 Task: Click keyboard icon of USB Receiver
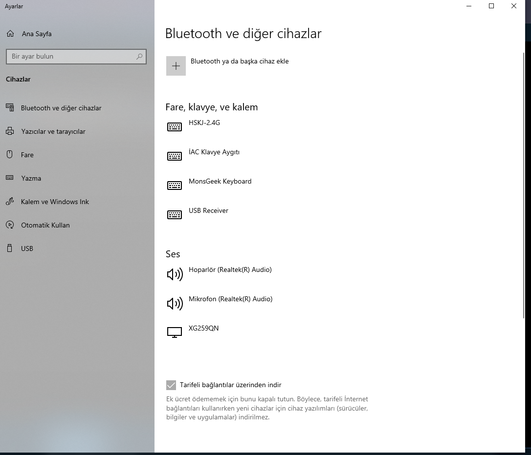[175, 215]
